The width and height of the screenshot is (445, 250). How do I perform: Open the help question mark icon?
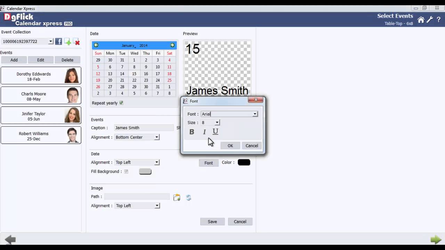[439, 20]
